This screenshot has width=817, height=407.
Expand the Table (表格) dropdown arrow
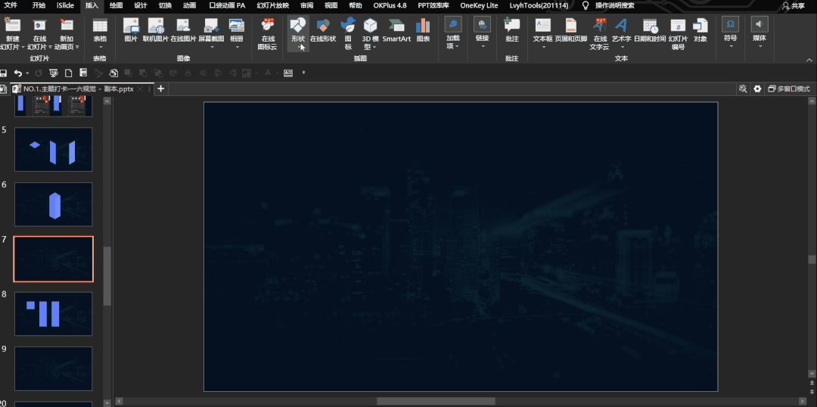[100, 47]
